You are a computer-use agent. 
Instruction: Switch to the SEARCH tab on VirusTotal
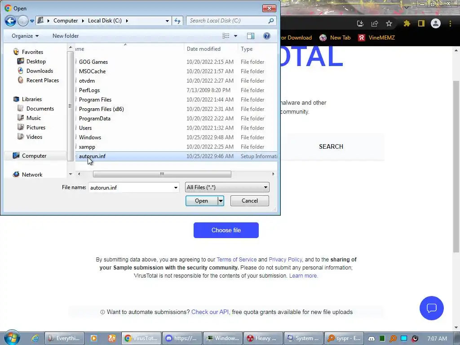(x=331, y=146)
